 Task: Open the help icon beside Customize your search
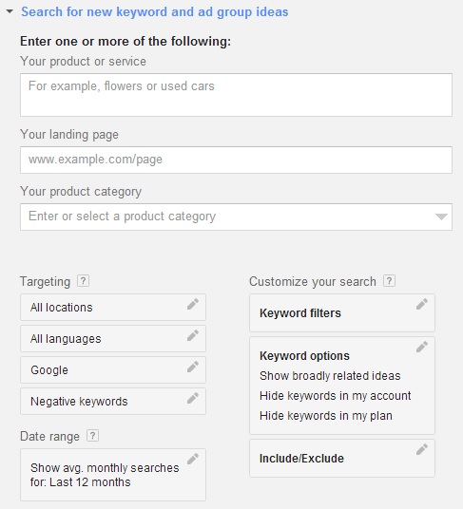[389, 281]
